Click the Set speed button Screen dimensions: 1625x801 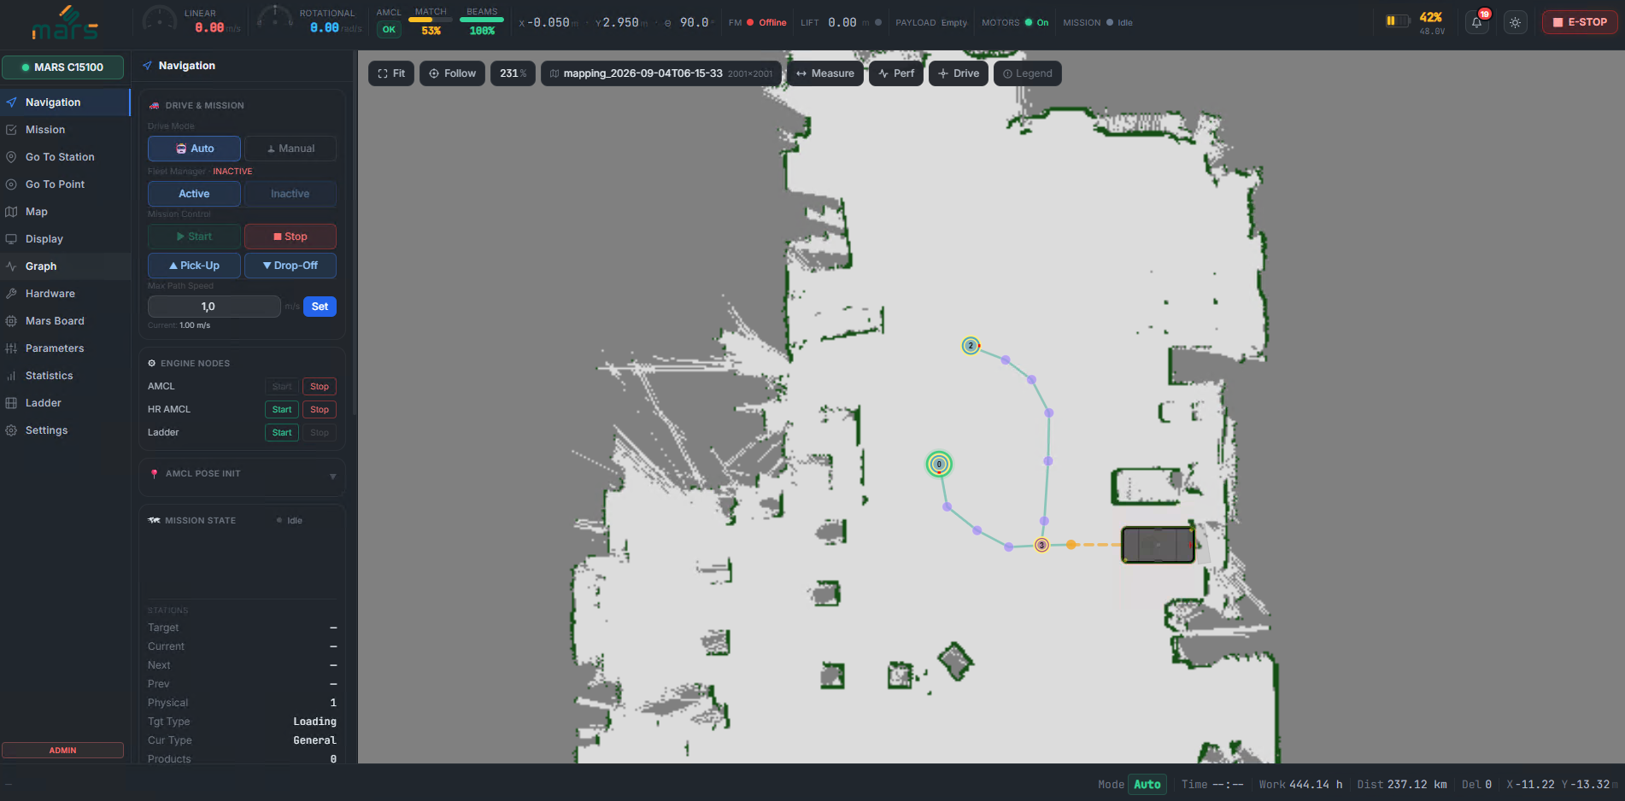tap(320, 307)
